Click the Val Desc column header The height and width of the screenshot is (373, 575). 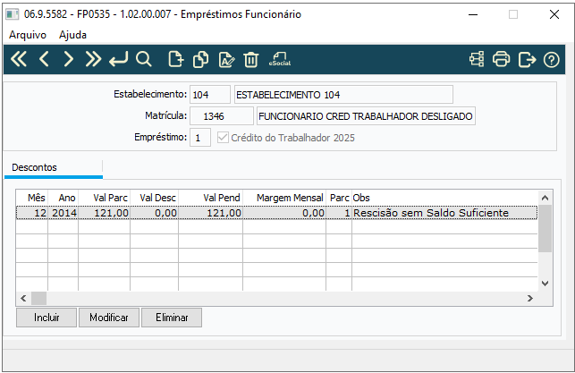click(155, 198)
